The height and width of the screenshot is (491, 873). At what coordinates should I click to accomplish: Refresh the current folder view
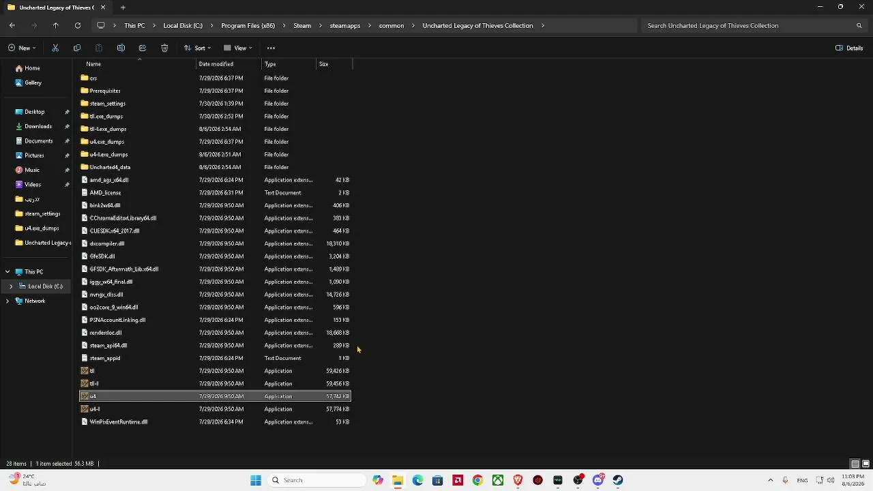click(x=78, y=25)
